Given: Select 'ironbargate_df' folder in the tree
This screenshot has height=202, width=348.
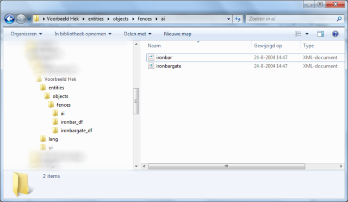Looking at the screenshot, I should [76, 131].
